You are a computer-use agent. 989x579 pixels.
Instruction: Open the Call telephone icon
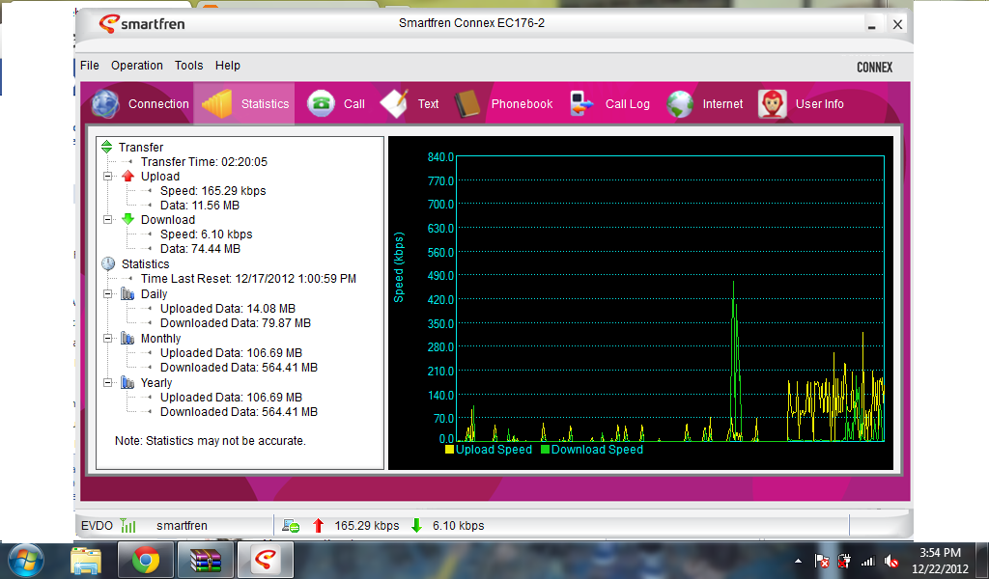[321, 104]
